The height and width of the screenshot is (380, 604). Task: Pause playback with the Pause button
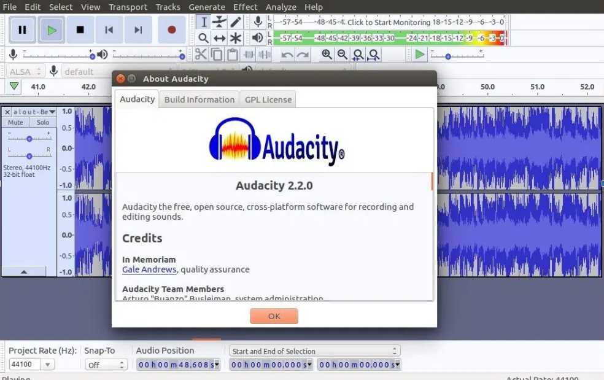click(x=22, y=29)
